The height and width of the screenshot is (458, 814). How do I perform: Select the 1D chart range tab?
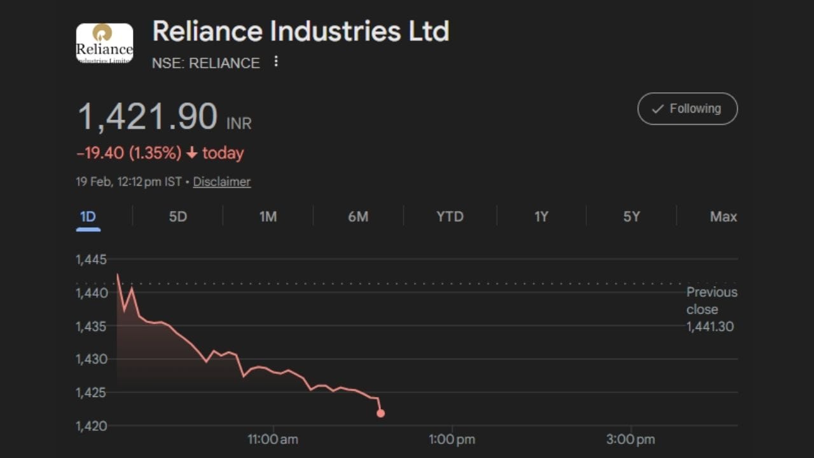[x=88, y=217]
